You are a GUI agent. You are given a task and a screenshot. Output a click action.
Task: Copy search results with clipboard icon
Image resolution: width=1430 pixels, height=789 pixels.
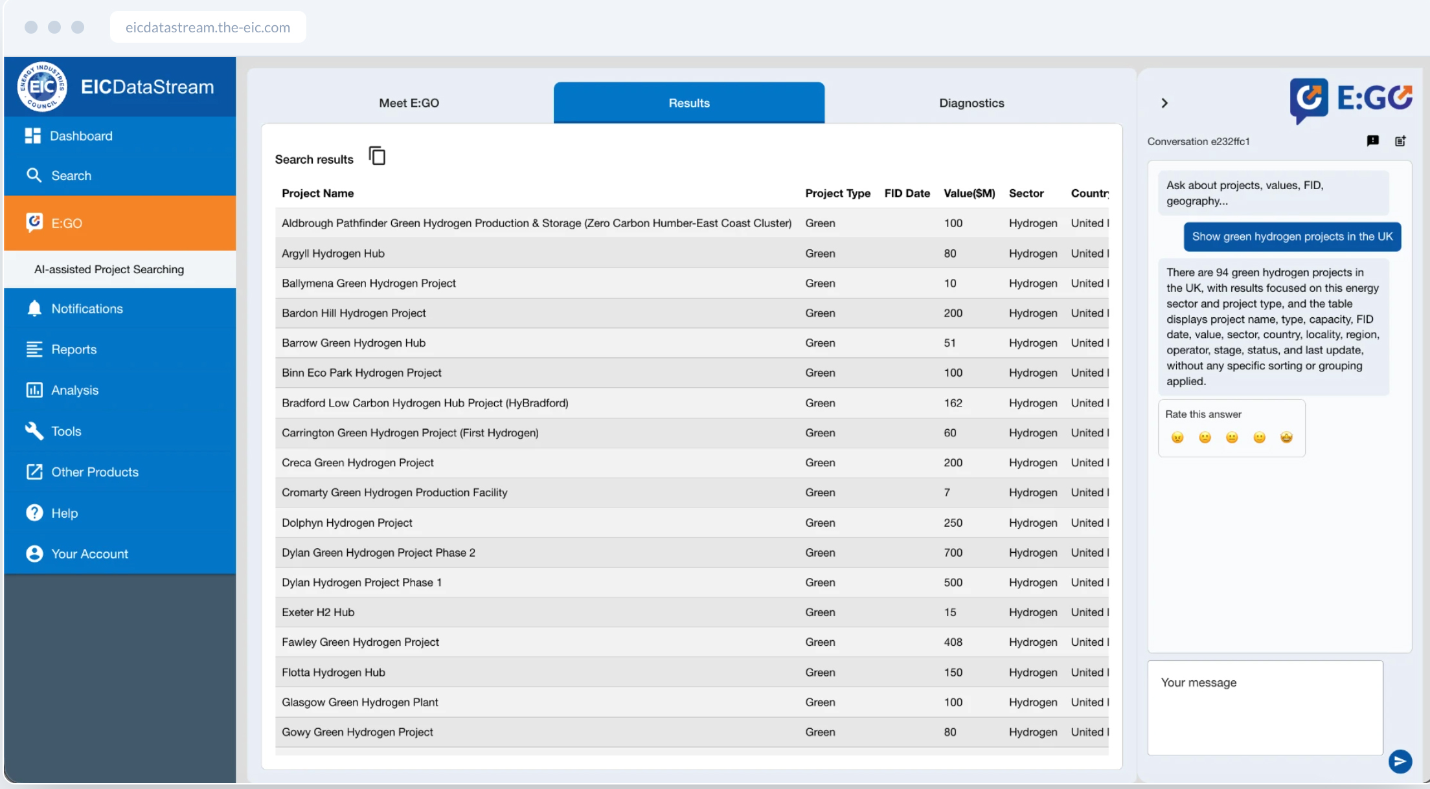377,156
